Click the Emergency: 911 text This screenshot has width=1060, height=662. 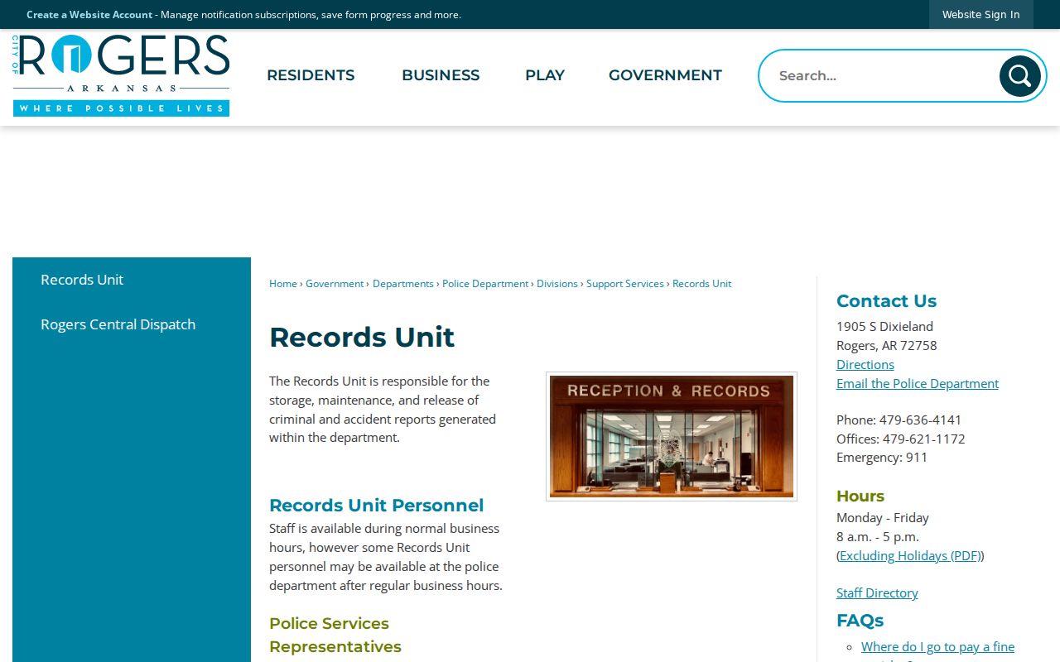tap(882, 457)
